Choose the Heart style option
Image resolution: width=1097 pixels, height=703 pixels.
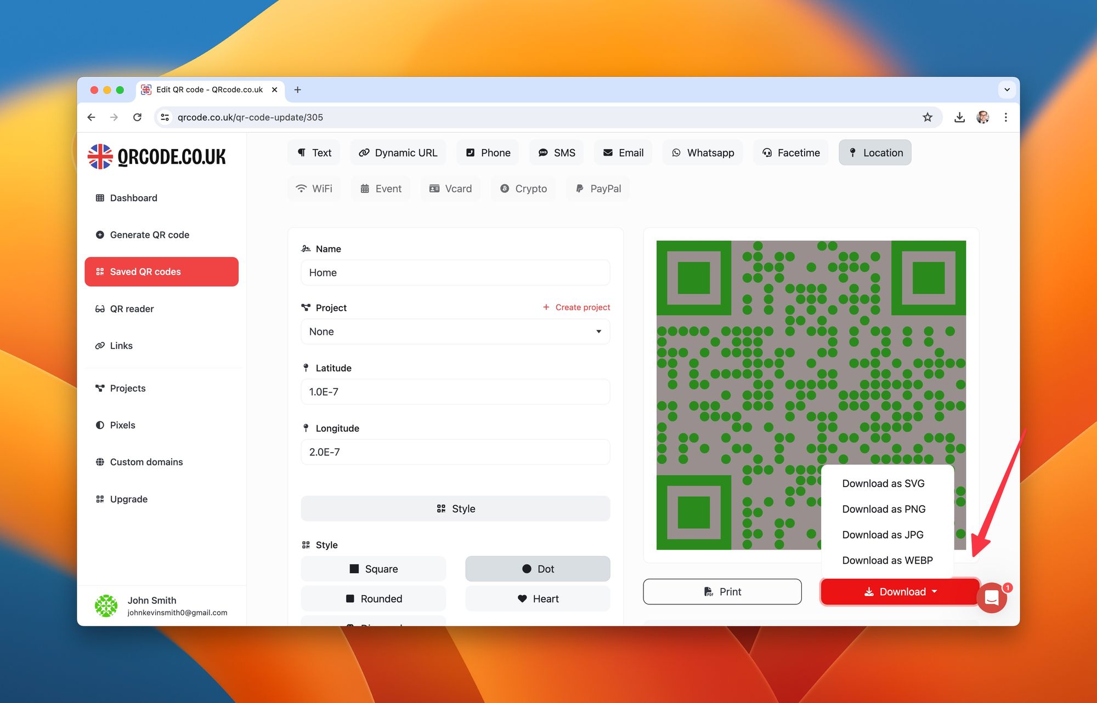[538, 599]
